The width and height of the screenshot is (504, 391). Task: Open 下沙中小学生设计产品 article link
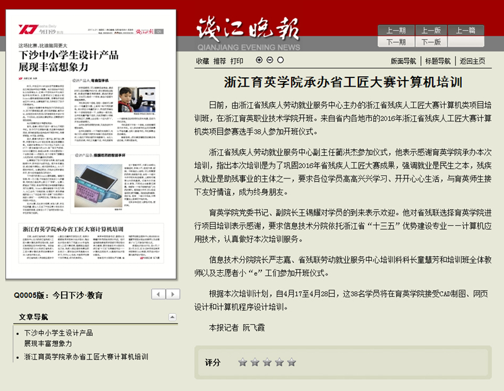pyautogui.click(x=59, y=333)
